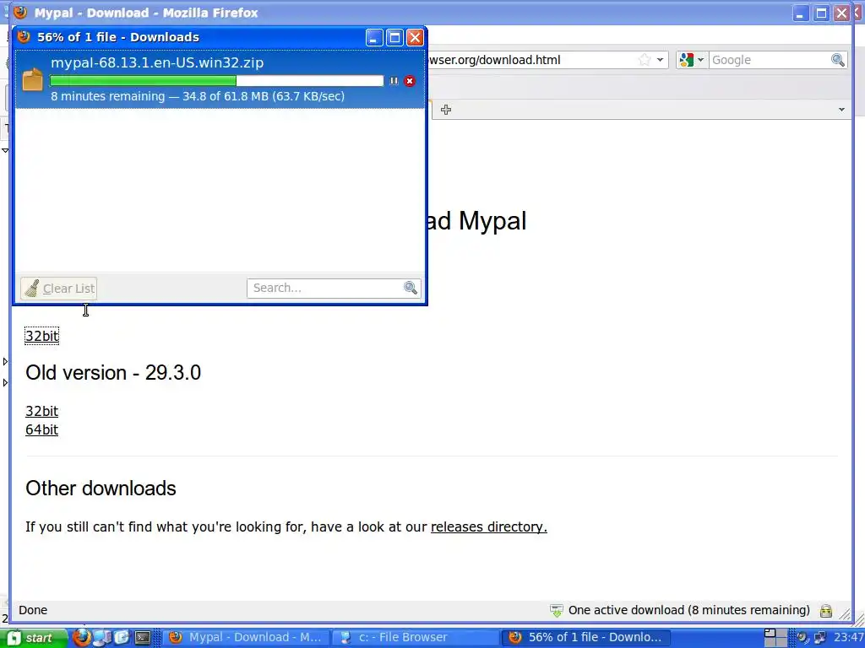Screen dimensions: 865x648
Task: Click the active download status bar notice
Action: [688, 610]
